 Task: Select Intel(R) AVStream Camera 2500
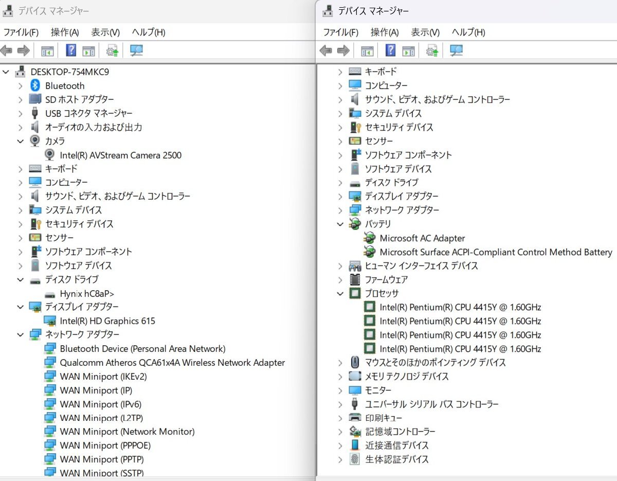click(x=121, y=155)
